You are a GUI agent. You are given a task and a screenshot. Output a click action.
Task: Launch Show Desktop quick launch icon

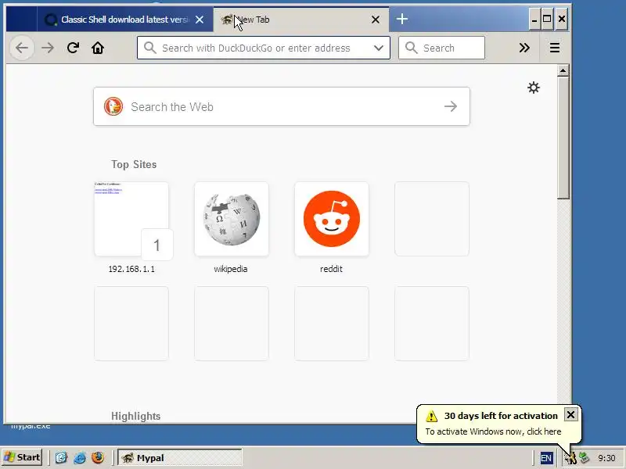(x=61, y=457)
